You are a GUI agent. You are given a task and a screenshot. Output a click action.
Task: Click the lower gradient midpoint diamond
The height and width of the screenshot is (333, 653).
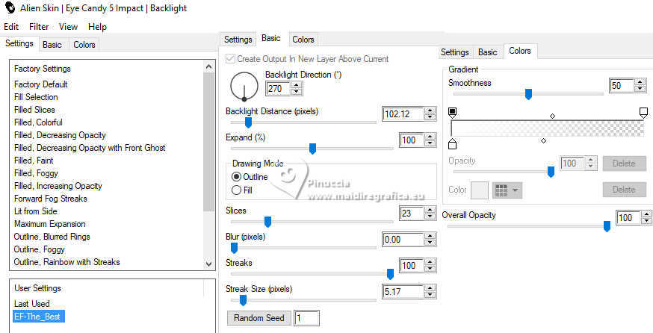pyautogui.click(x=543, y=140)
